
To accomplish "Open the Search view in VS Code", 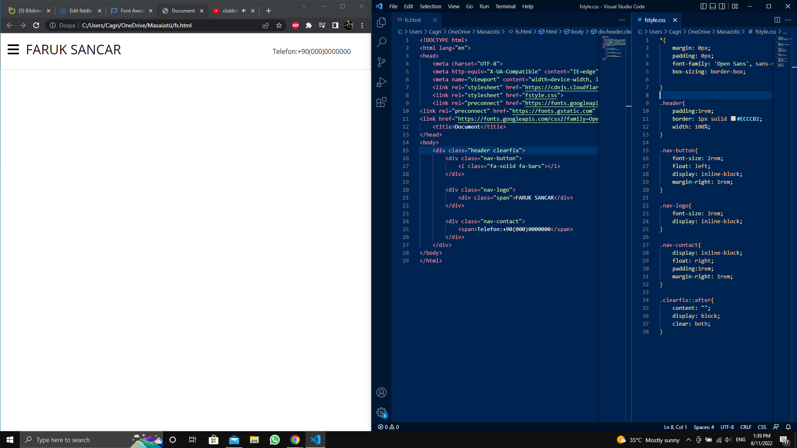I will 381,42.
